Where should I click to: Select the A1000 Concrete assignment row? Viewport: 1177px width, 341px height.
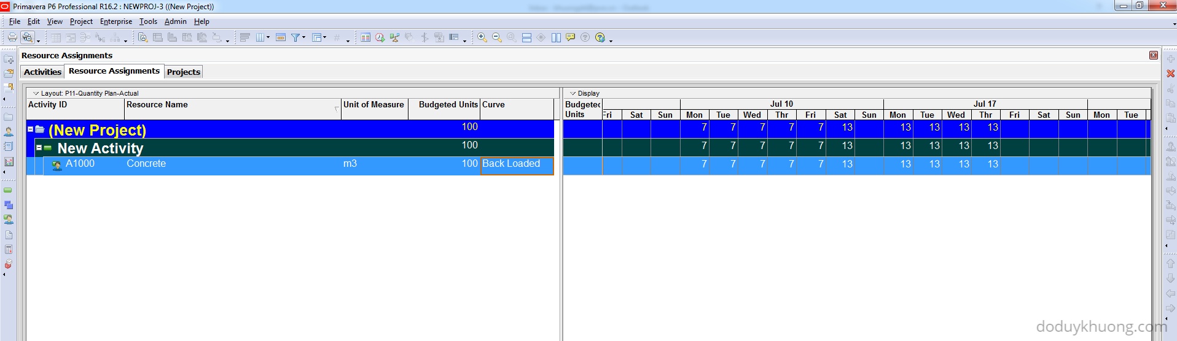[x=146, y=164]
